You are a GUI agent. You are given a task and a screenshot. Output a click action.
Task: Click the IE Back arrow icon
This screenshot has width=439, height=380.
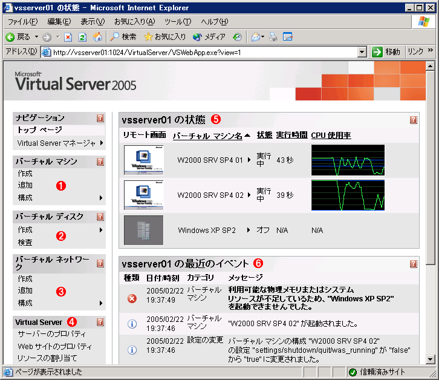coord(10,37)
